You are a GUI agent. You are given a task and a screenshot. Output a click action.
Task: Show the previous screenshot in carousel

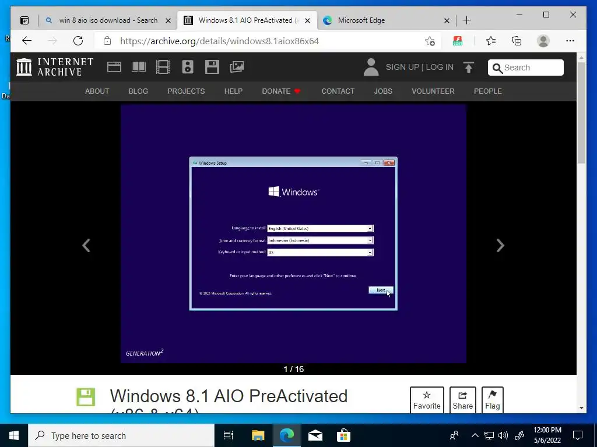(x=86, y=246)
